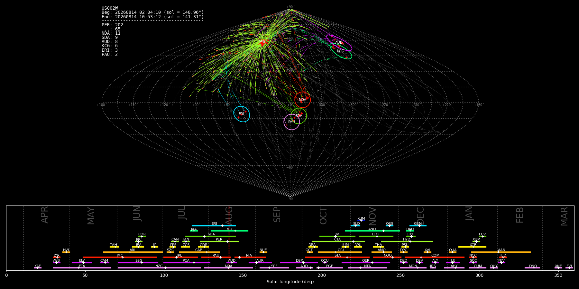
Task: Click the SEP month label in timeline
Action: tap(277, 215)
